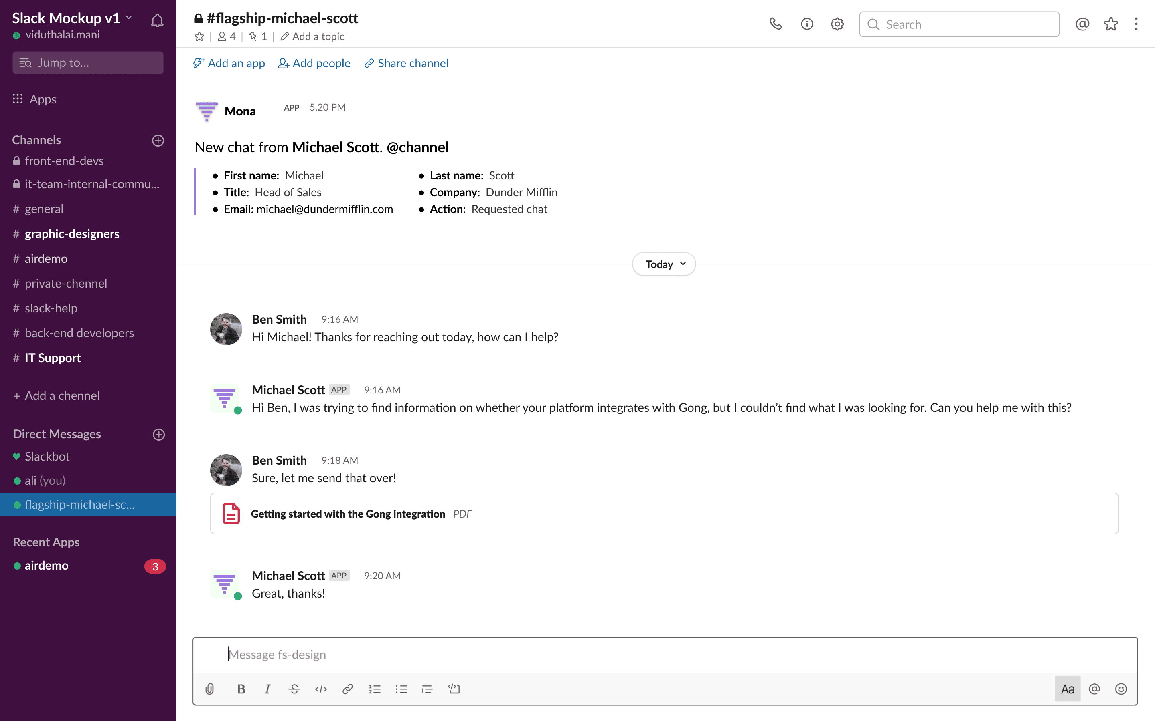
Task: Click the emoji picker icon
Action: (1121, 689)
